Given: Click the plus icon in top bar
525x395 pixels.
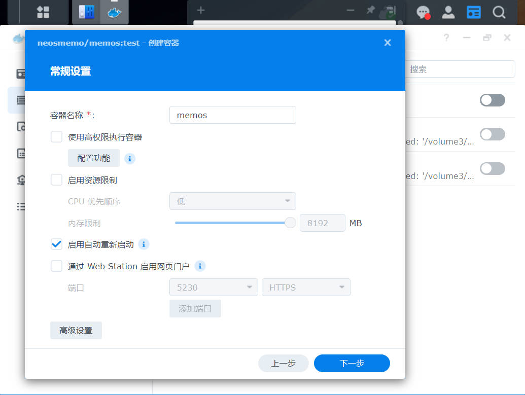Looking at the screenshot, I should [x=200, y=10].
